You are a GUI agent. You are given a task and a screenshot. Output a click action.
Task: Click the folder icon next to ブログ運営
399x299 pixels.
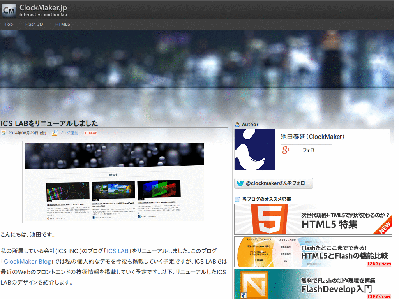[x=55, y=133]
